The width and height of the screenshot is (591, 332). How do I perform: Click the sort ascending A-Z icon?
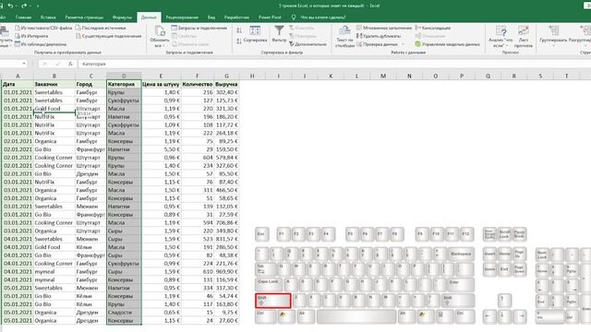point(239,30)
